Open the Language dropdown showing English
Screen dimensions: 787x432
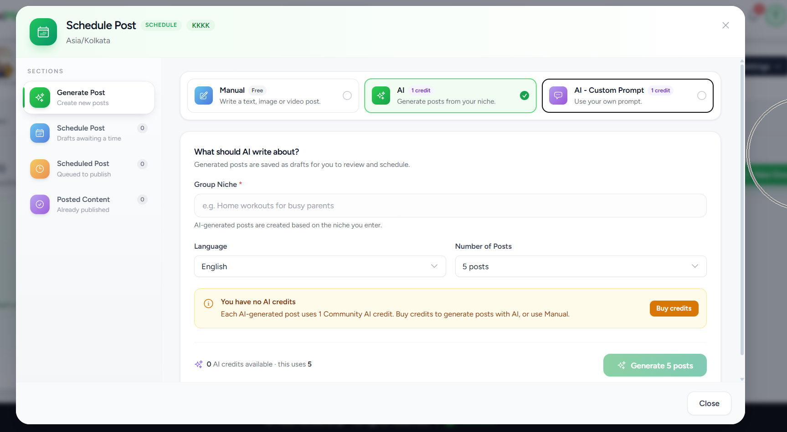(320, 266)
